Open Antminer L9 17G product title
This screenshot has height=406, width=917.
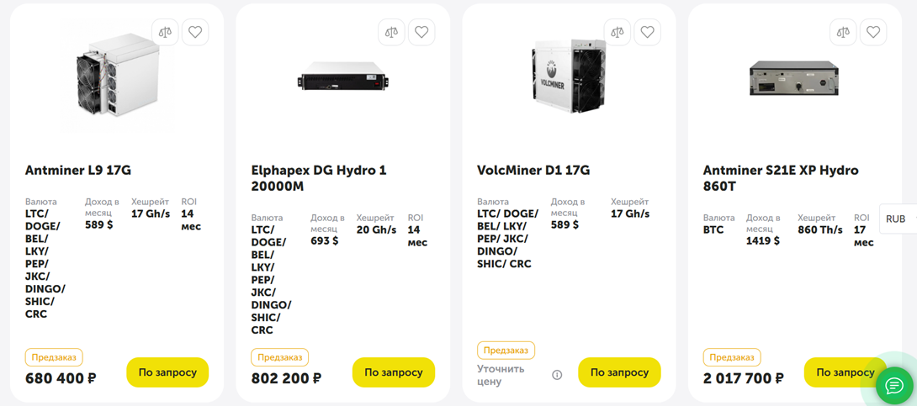point(78,171)
